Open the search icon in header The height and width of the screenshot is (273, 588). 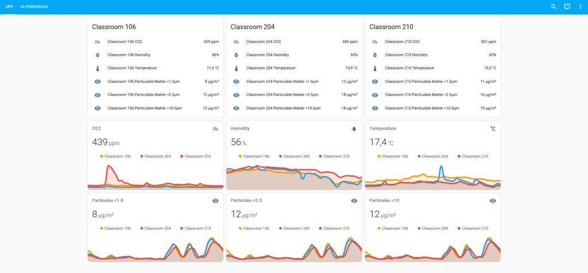(554, 7)
